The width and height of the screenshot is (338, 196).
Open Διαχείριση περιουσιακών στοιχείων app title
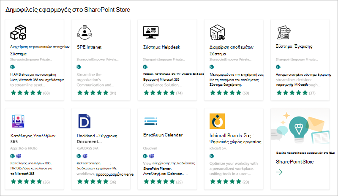point(40,50)
